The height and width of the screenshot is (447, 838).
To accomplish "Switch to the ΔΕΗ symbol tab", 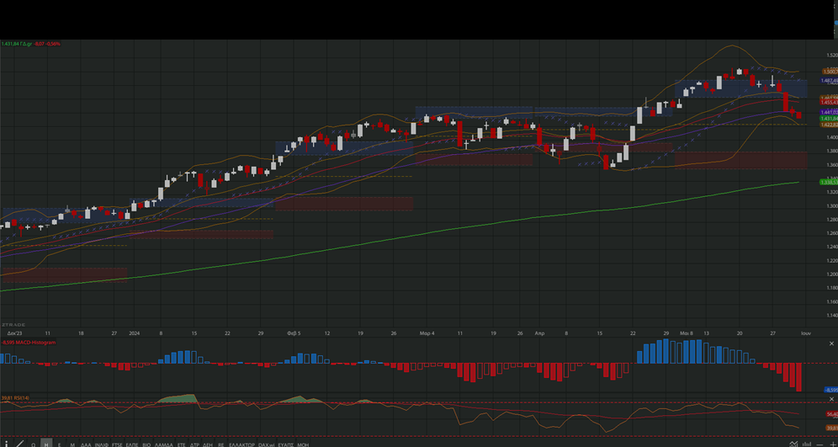I will [208, 444].
